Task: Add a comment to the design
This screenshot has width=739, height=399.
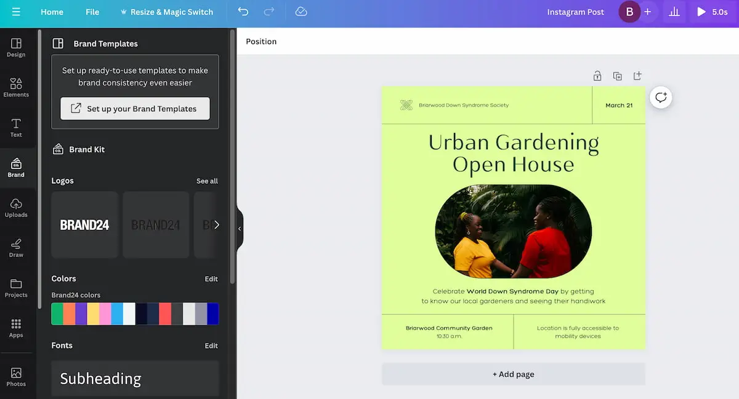Action: (660, 97)
